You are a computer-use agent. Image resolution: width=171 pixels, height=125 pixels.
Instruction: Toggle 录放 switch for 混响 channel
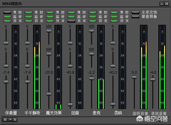[x=114, y=12]
